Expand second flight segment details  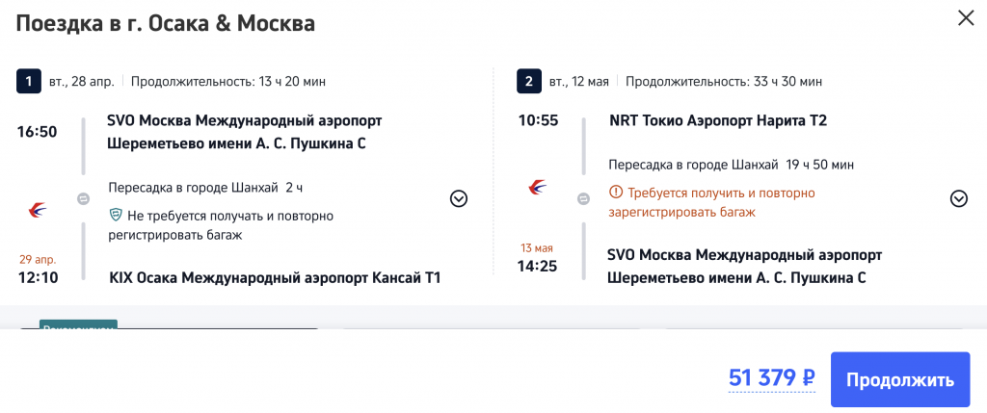click(958, 199)
